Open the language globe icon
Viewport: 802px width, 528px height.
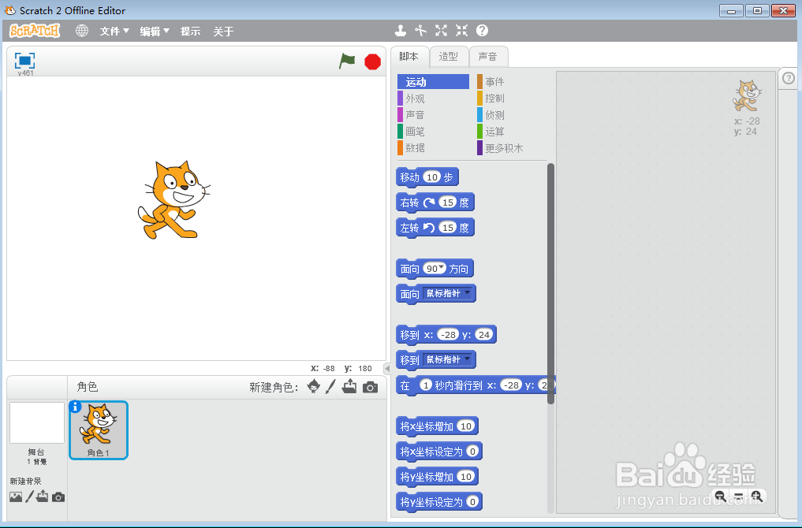click(81, 31)
